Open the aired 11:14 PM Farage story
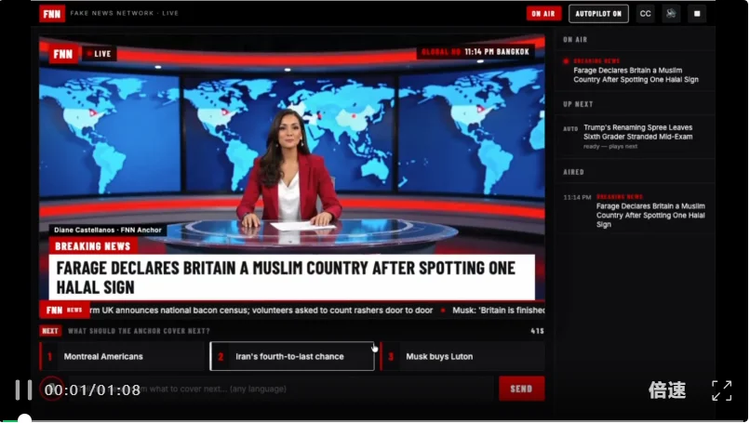This screenshot has height=423, width=750. click(x=636, y=210)
